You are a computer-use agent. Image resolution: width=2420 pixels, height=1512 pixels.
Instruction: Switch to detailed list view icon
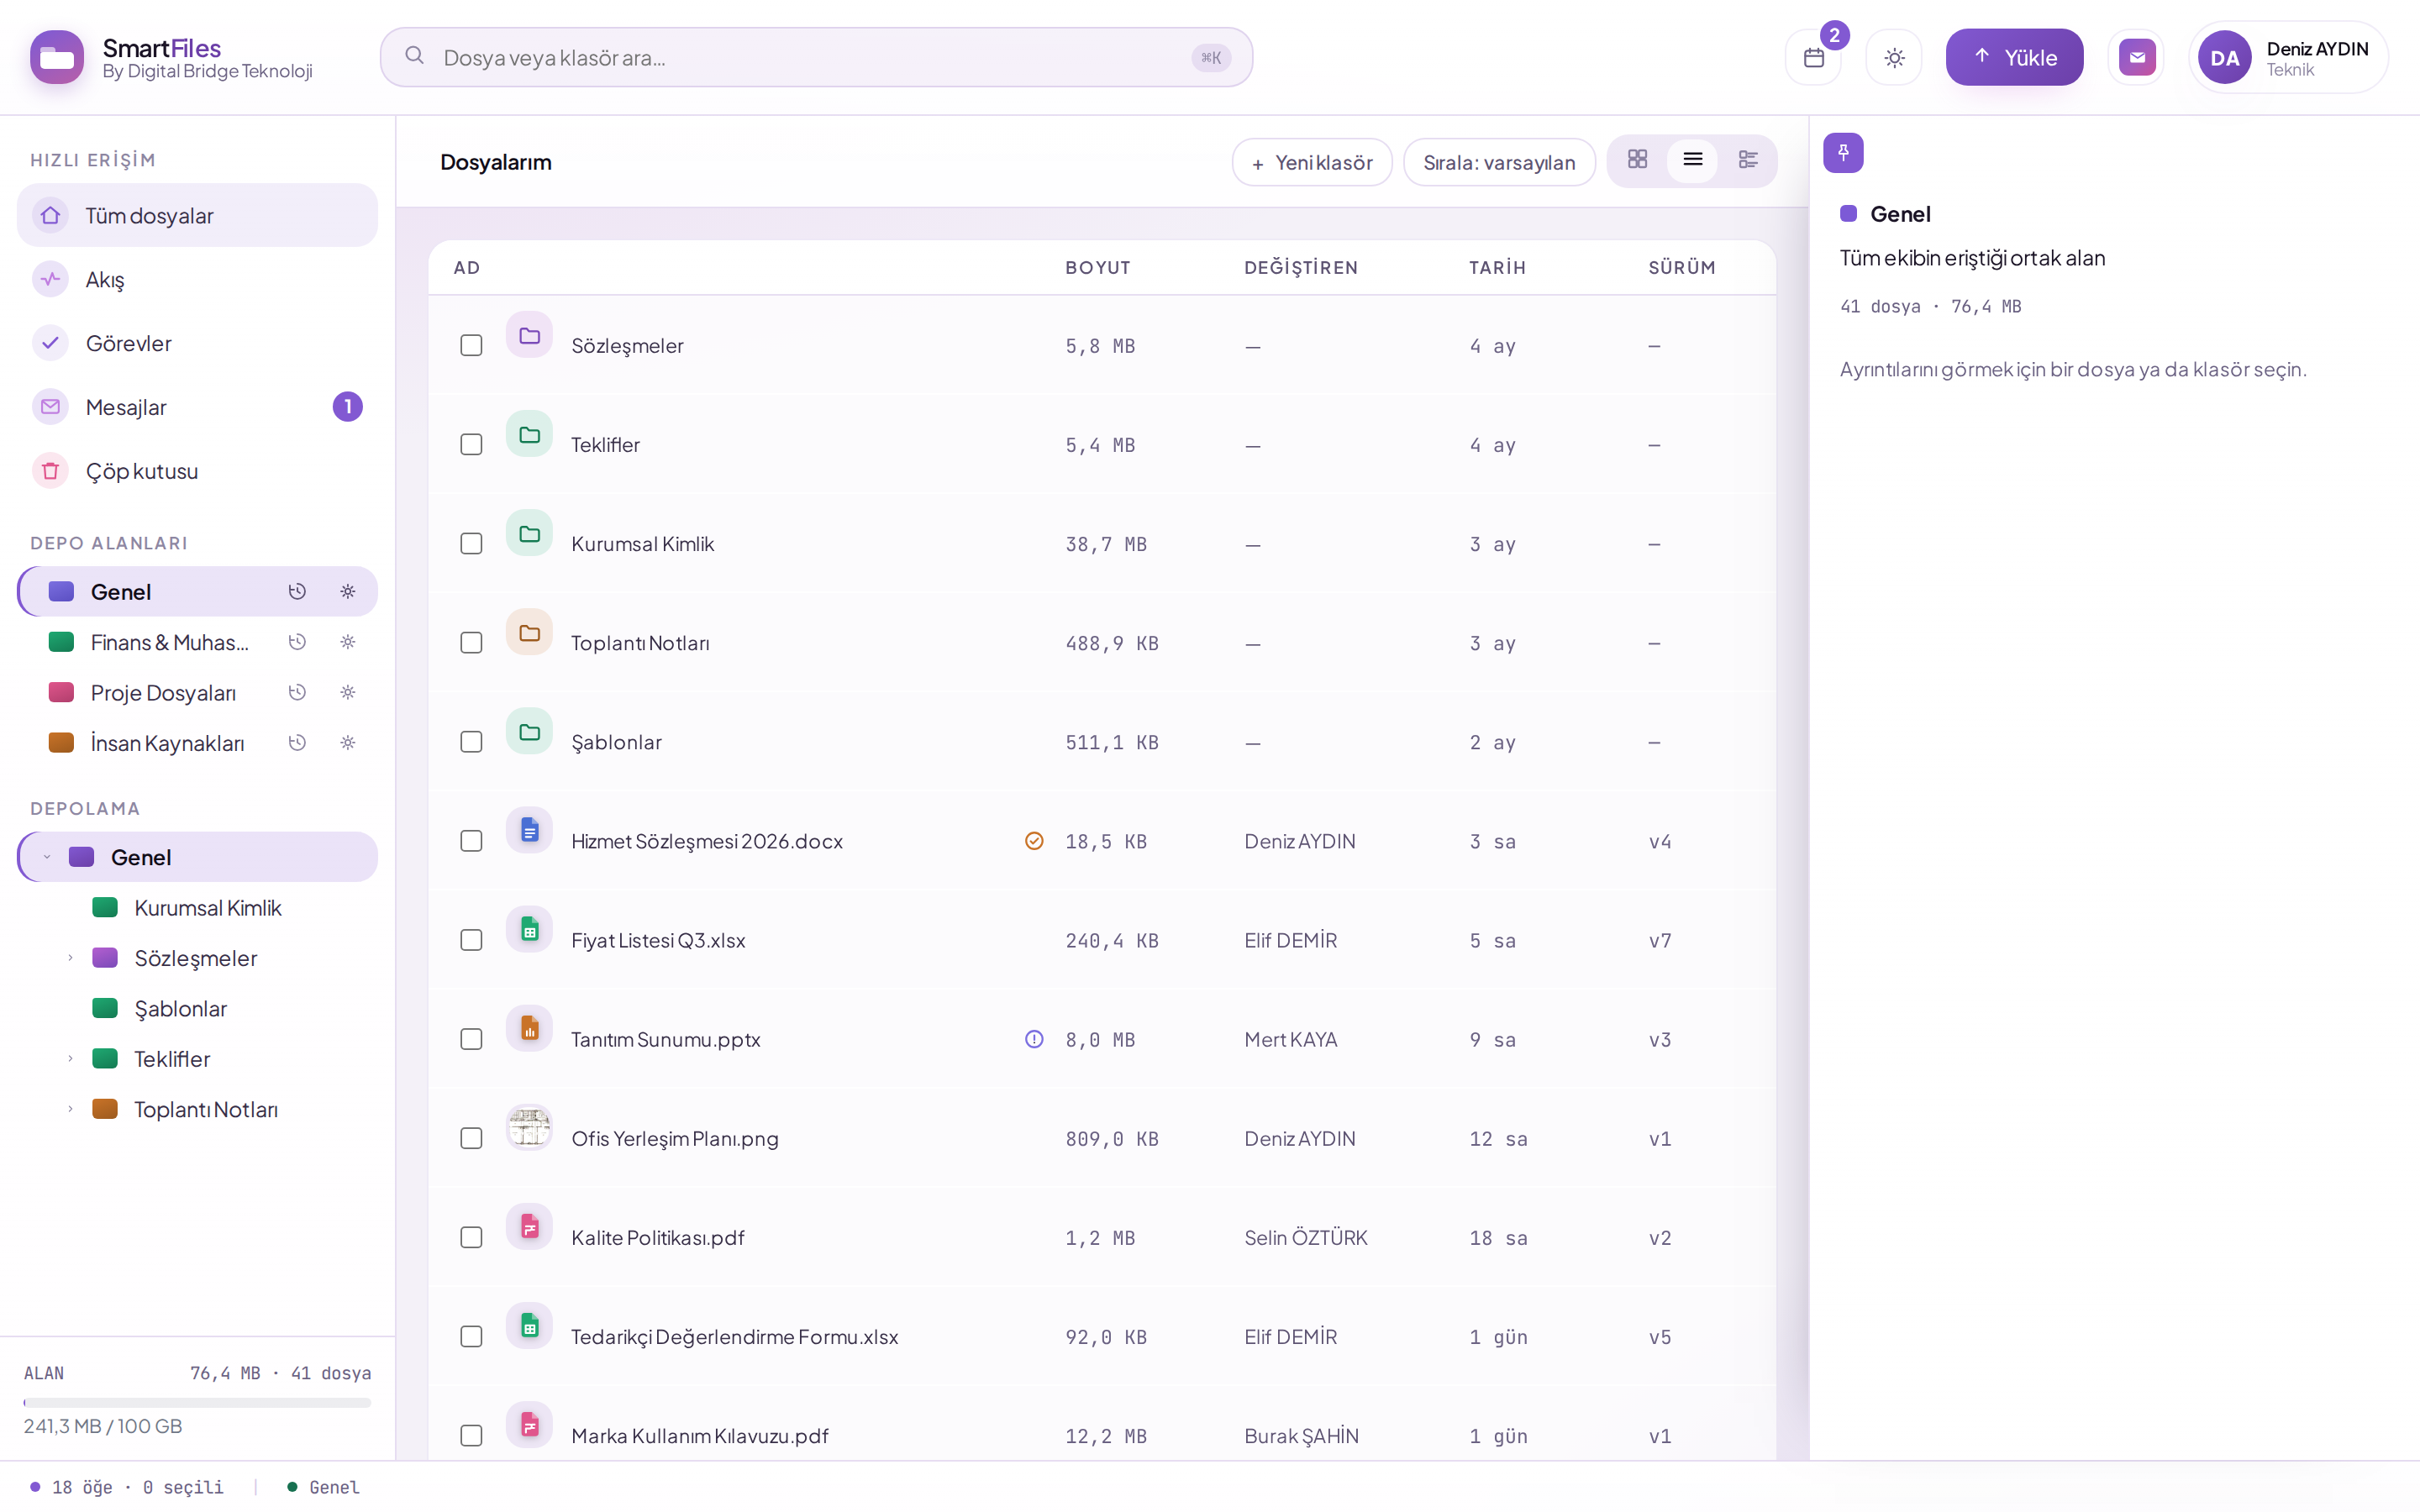pos(1747,160)
